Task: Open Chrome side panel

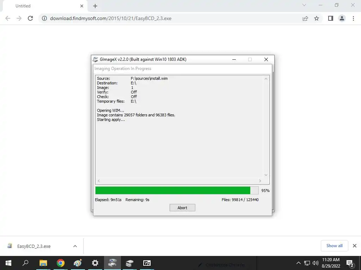Action: (331, 18)
